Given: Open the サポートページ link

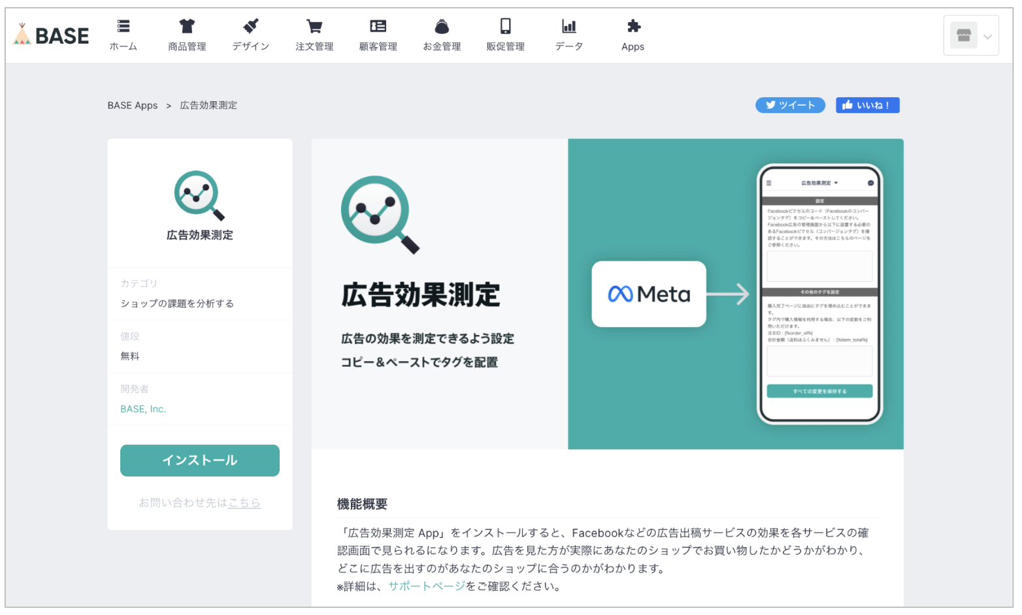Looking at the screenshot, I should pos(427,586).
